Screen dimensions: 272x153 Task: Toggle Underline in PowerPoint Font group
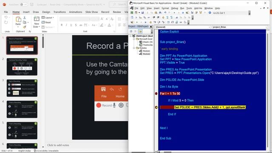pyautogui.click(x=71, y=25)
